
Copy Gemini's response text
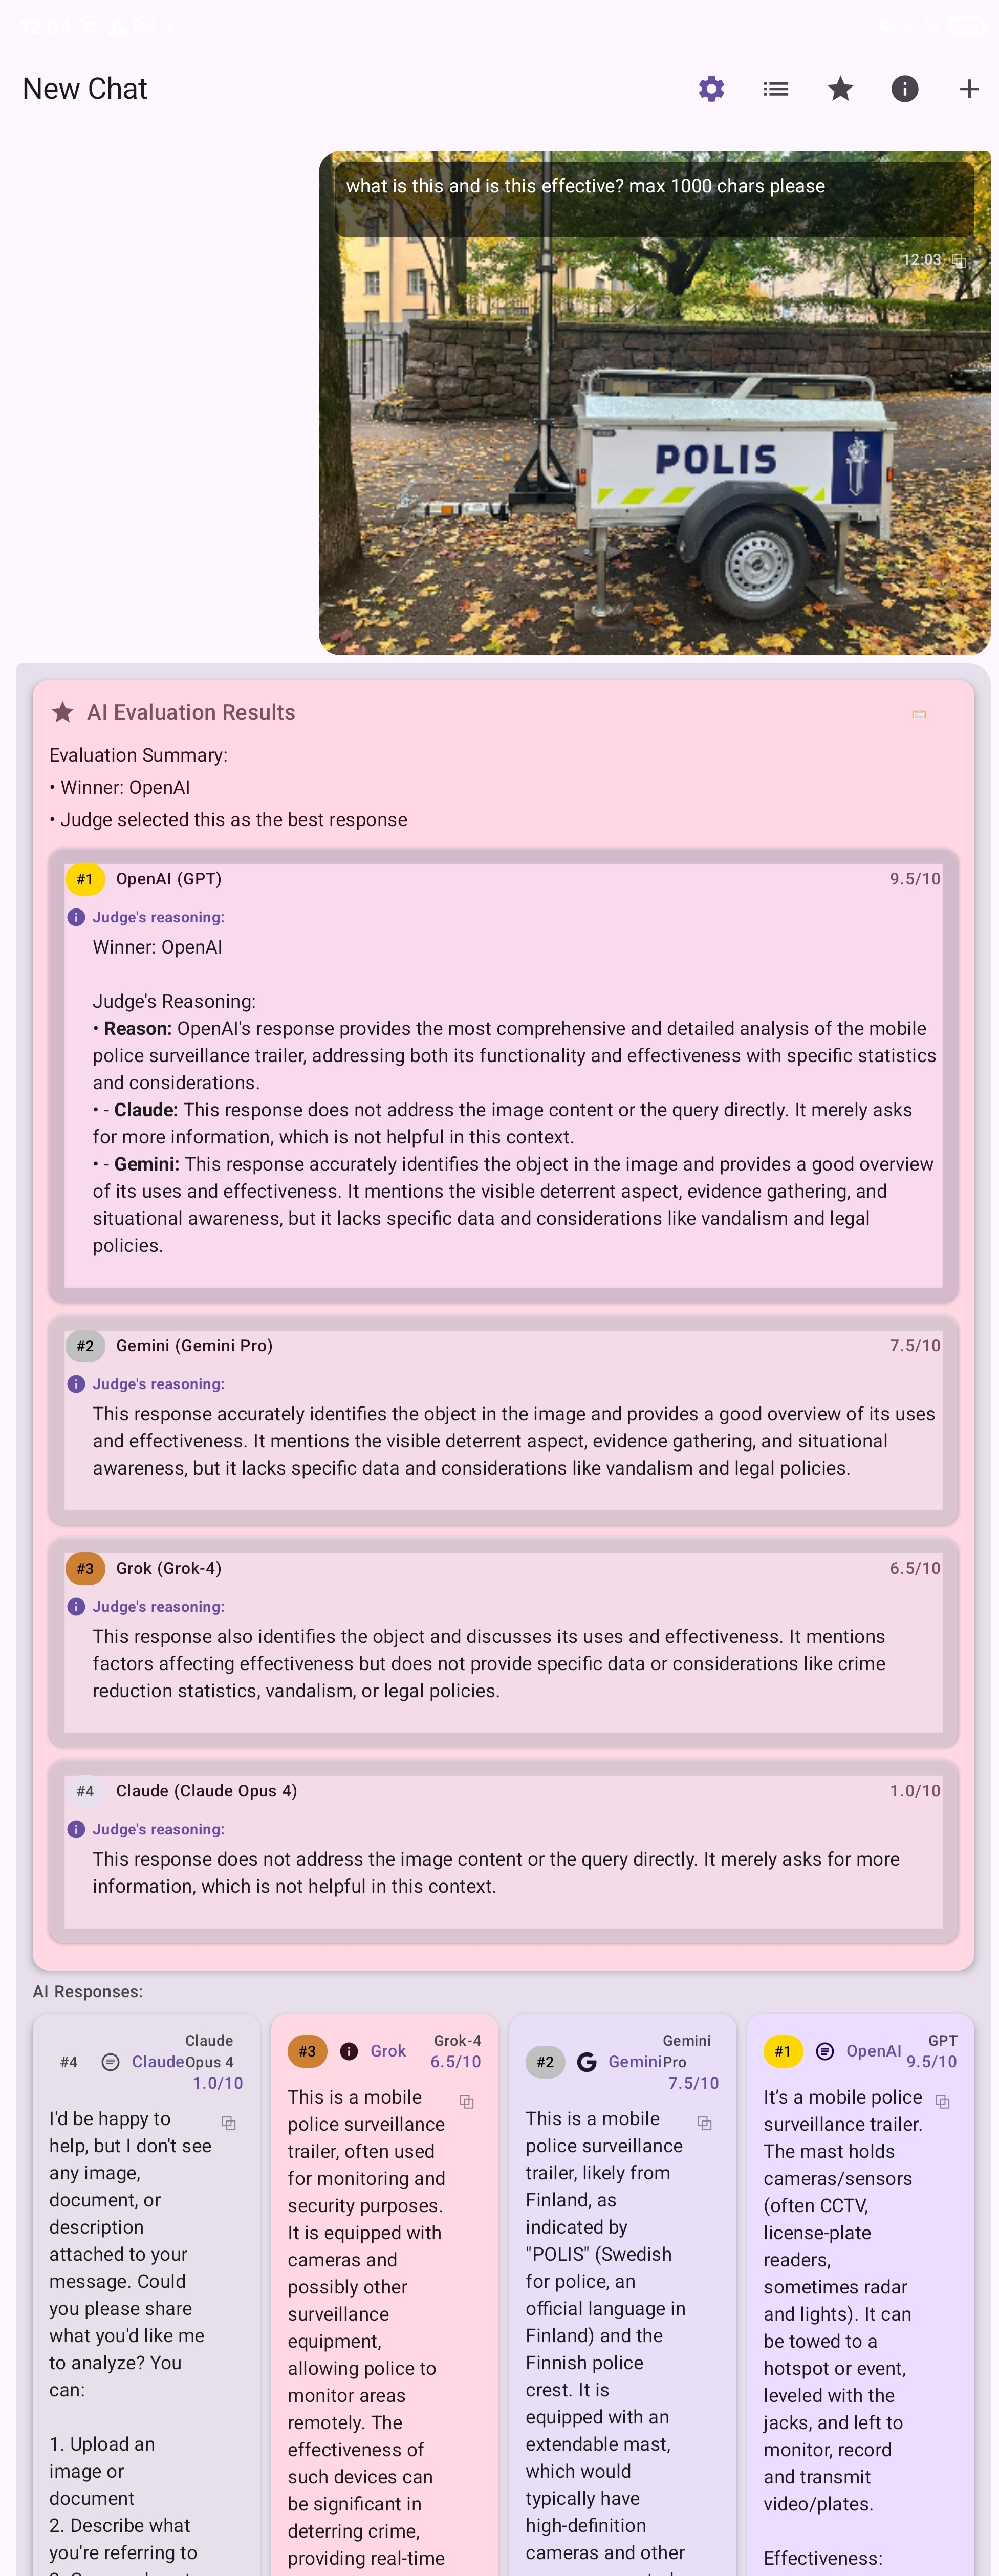(x=704, y=2122)
